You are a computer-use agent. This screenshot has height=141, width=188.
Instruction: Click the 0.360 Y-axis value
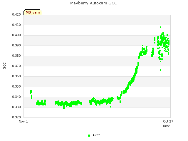tap(16, 76)
